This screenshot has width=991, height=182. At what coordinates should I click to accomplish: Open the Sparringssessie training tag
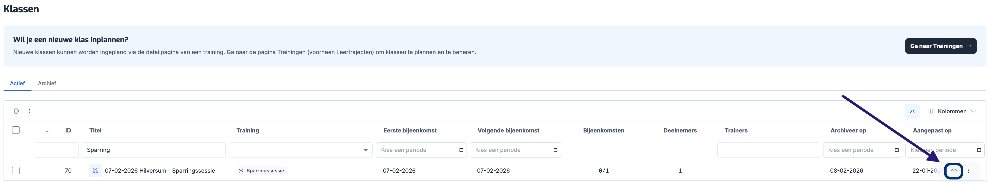coord(262,171)
